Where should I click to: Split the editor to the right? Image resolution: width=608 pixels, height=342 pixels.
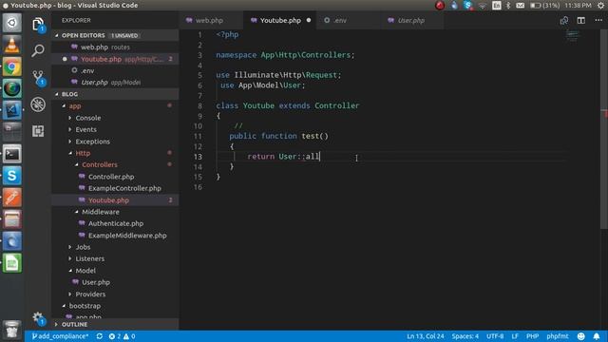(580, 21)
